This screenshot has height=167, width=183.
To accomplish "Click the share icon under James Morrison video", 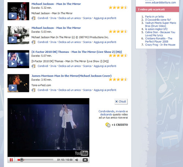I will (33, 90).
